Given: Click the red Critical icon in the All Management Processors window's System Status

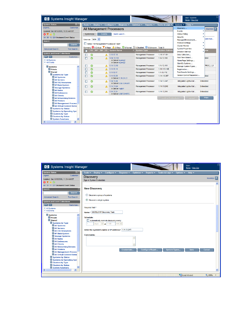Looking at the screenshot, I should point(44,34).
